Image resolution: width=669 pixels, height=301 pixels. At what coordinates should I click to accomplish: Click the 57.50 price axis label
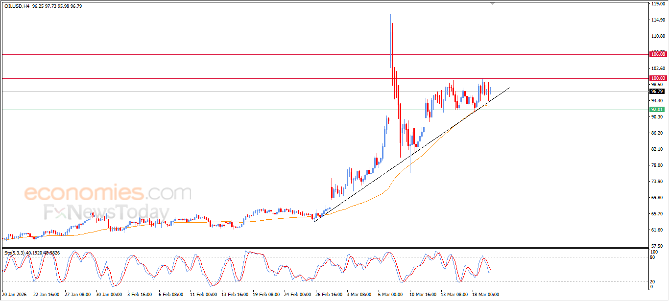(658, 246)
